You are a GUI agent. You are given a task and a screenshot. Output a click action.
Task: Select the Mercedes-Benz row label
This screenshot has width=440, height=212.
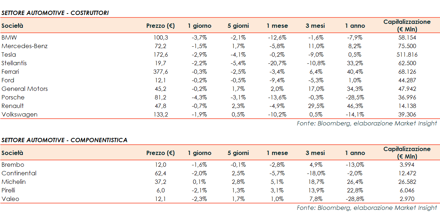25,46
